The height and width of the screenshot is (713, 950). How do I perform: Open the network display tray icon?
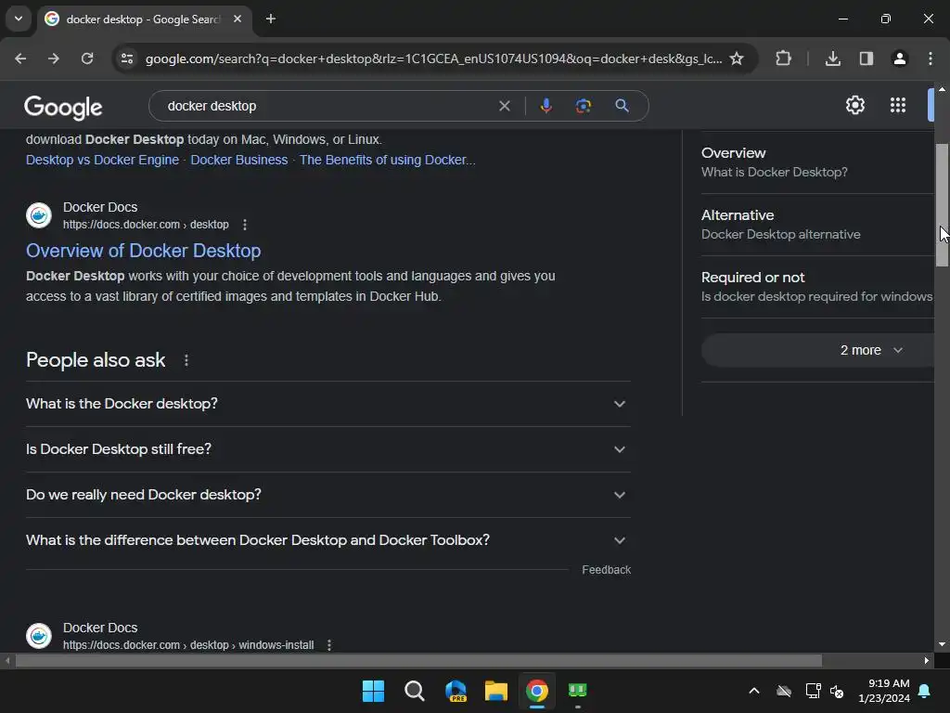[813, 691]
